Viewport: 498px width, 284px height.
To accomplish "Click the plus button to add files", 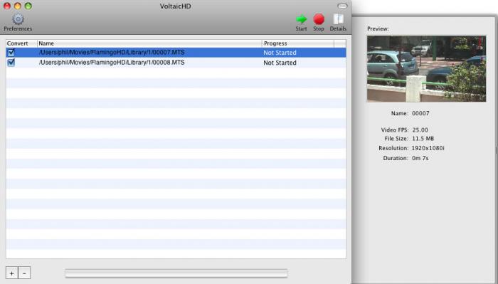I will pos(12,273).
